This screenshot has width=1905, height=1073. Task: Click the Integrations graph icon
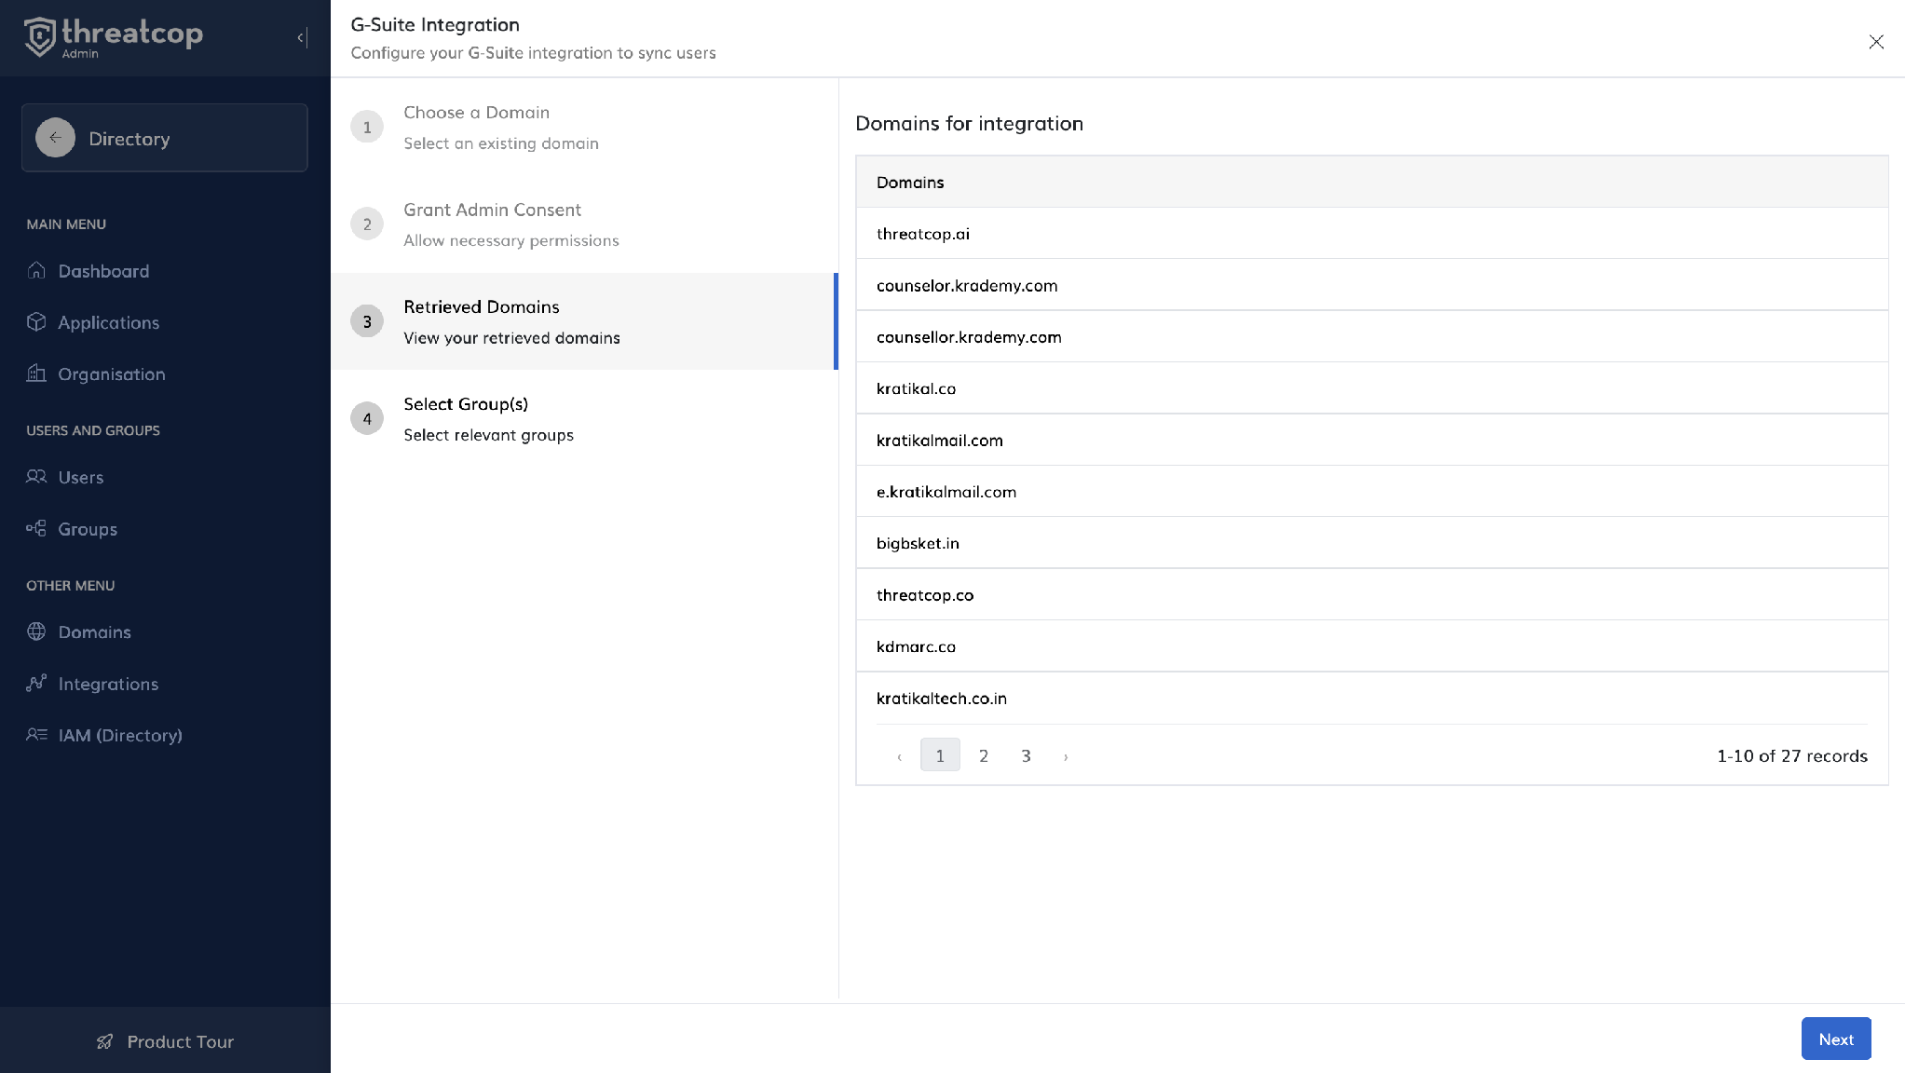[x=36, y=683]
